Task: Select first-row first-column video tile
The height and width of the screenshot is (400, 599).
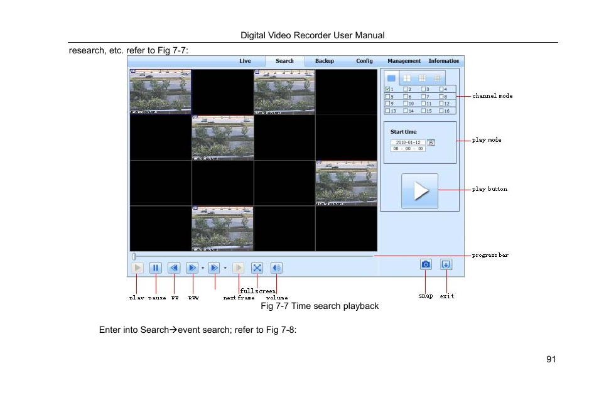Action: point(161,92)
